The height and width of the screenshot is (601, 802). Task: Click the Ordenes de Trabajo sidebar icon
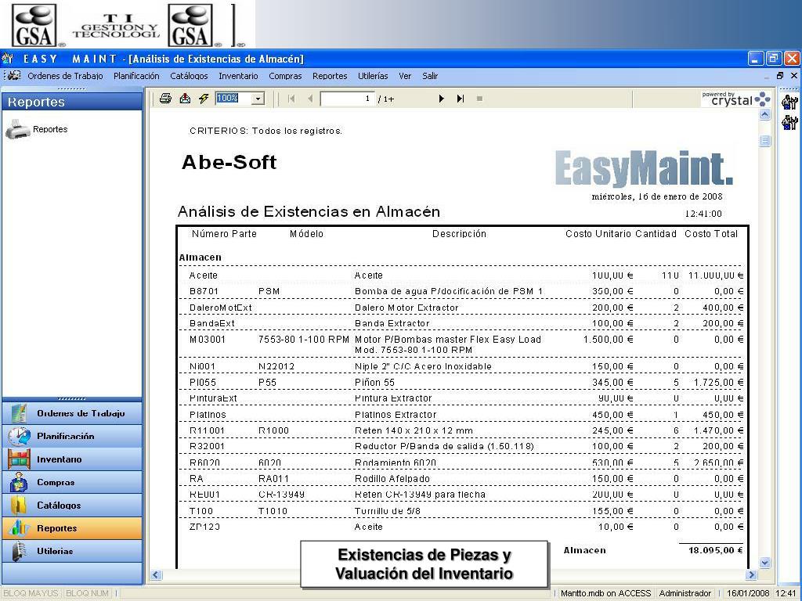[19, 413]
